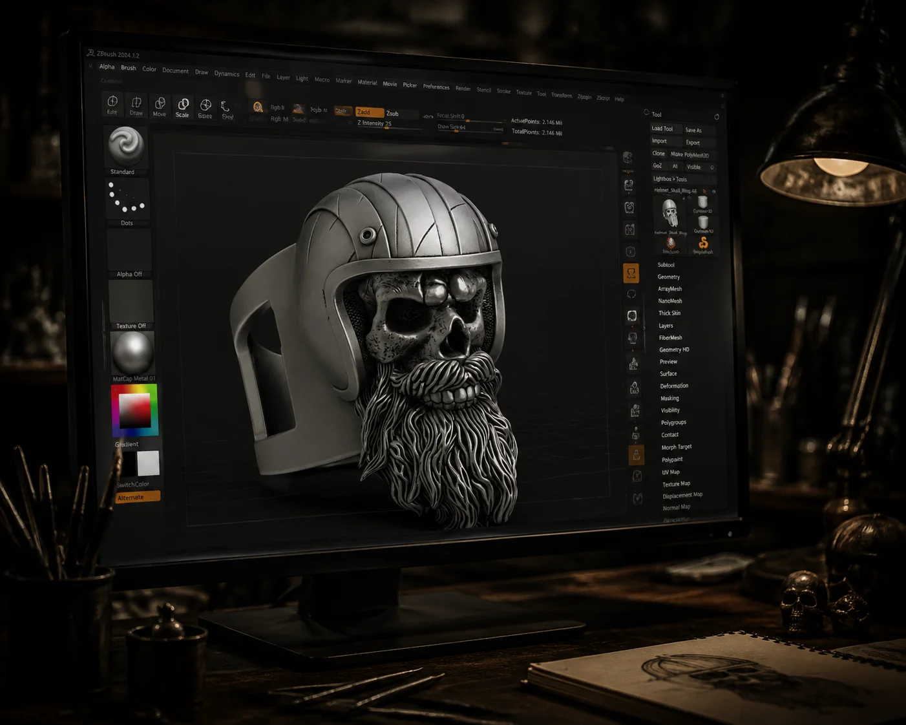Expand the Subtool sub-palette
Image resolution: width=906 pixels, height=725 pixels.
point(666,265)
